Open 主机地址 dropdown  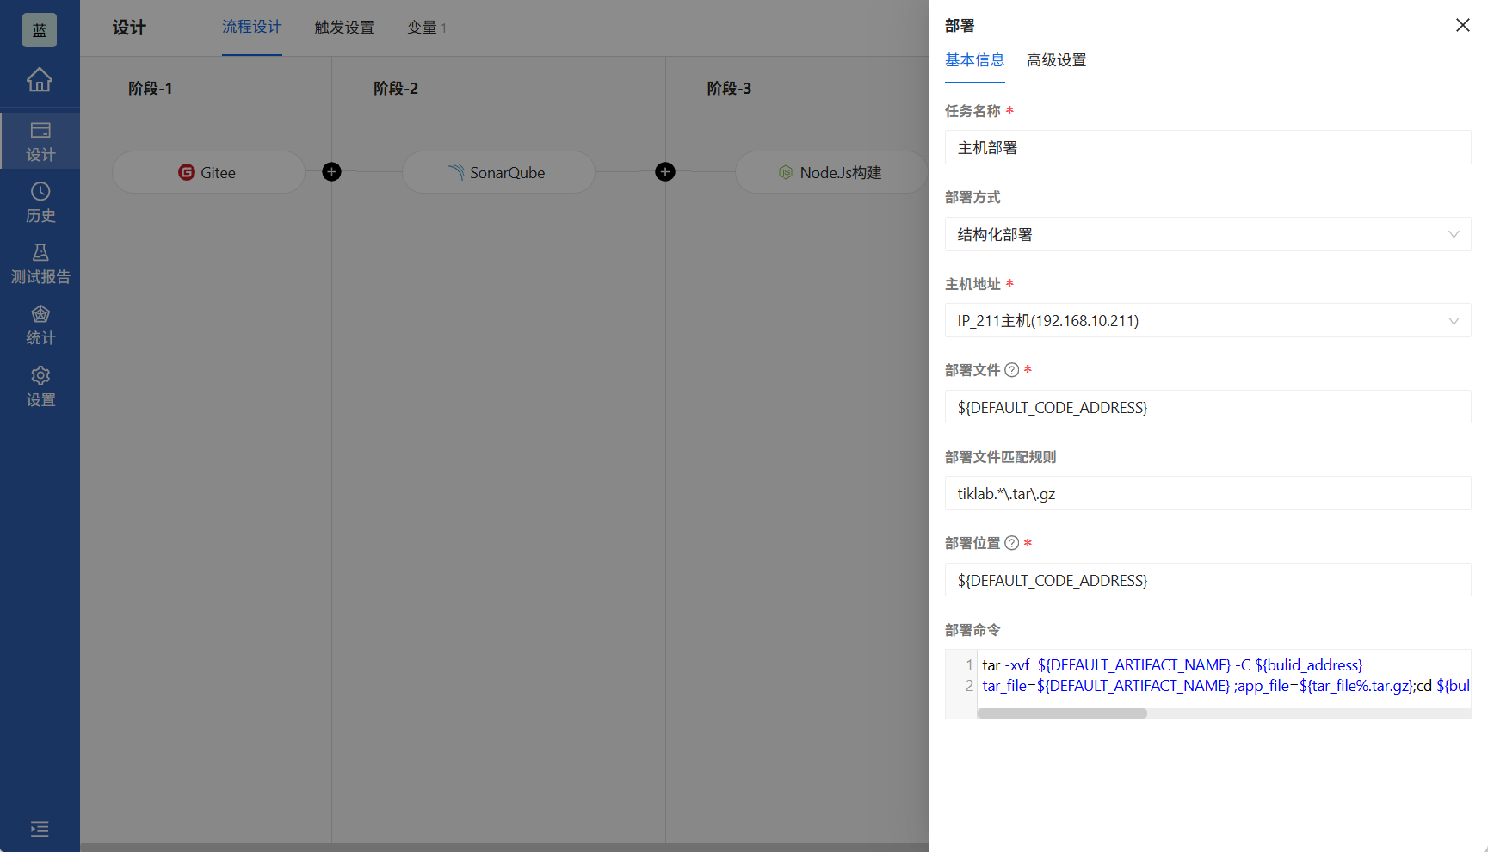pyautogui.click(x=1208, y=321)
